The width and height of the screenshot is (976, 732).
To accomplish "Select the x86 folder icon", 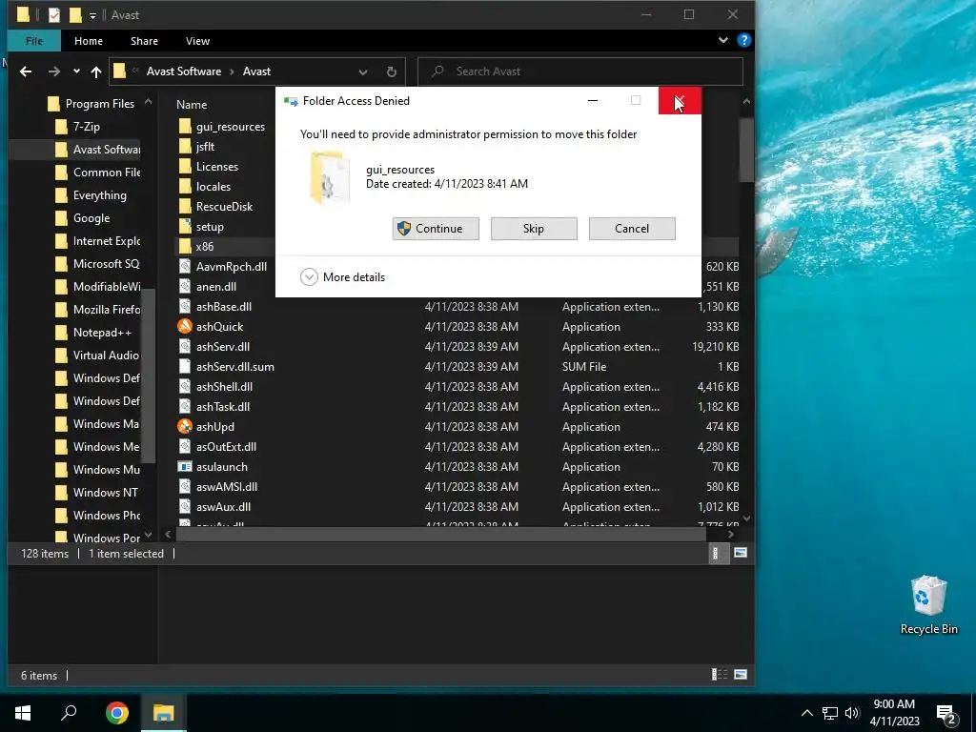I will (185, 247).
